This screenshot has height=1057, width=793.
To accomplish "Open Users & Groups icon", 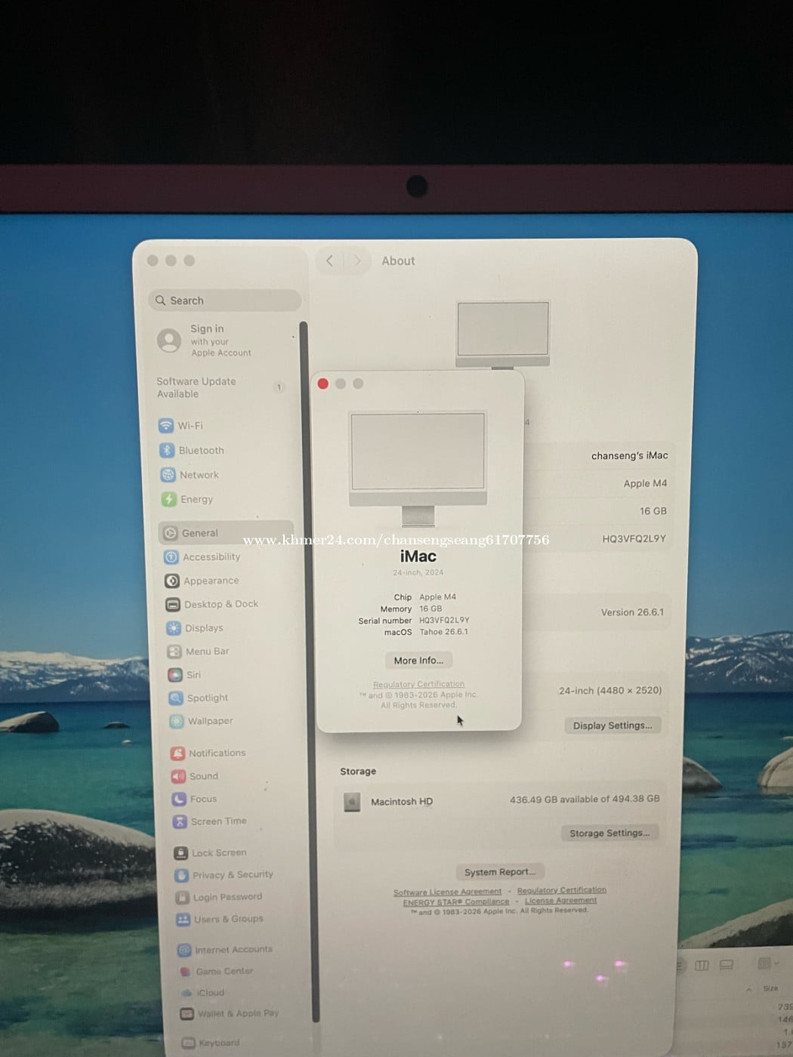I will coord(183,920).
